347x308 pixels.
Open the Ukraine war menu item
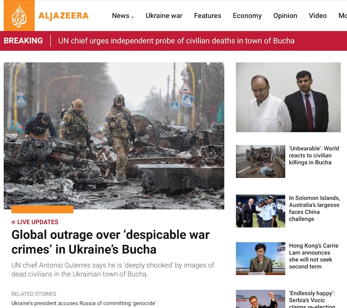[164, 16]
